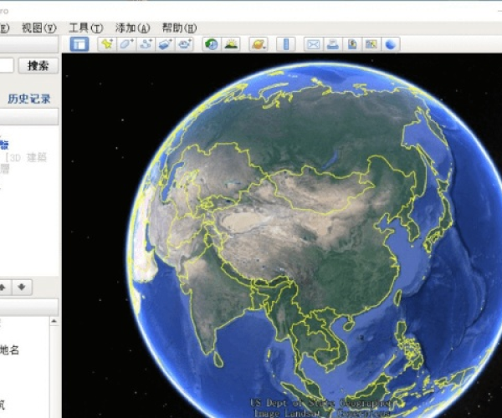The image size is (502, 418).
Task: Click the view in Google Maps icon
Action: 371,44
